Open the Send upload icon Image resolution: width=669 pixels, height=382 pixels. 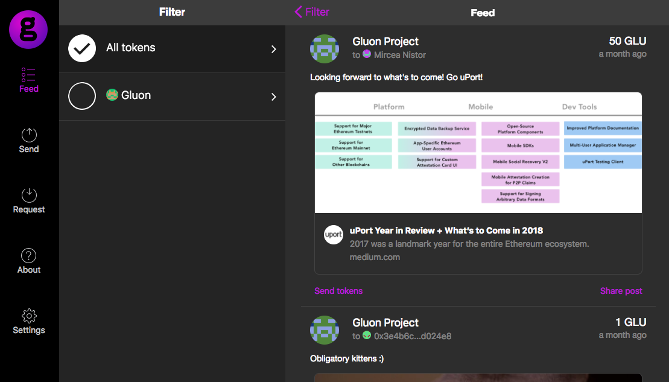point(29,135)
